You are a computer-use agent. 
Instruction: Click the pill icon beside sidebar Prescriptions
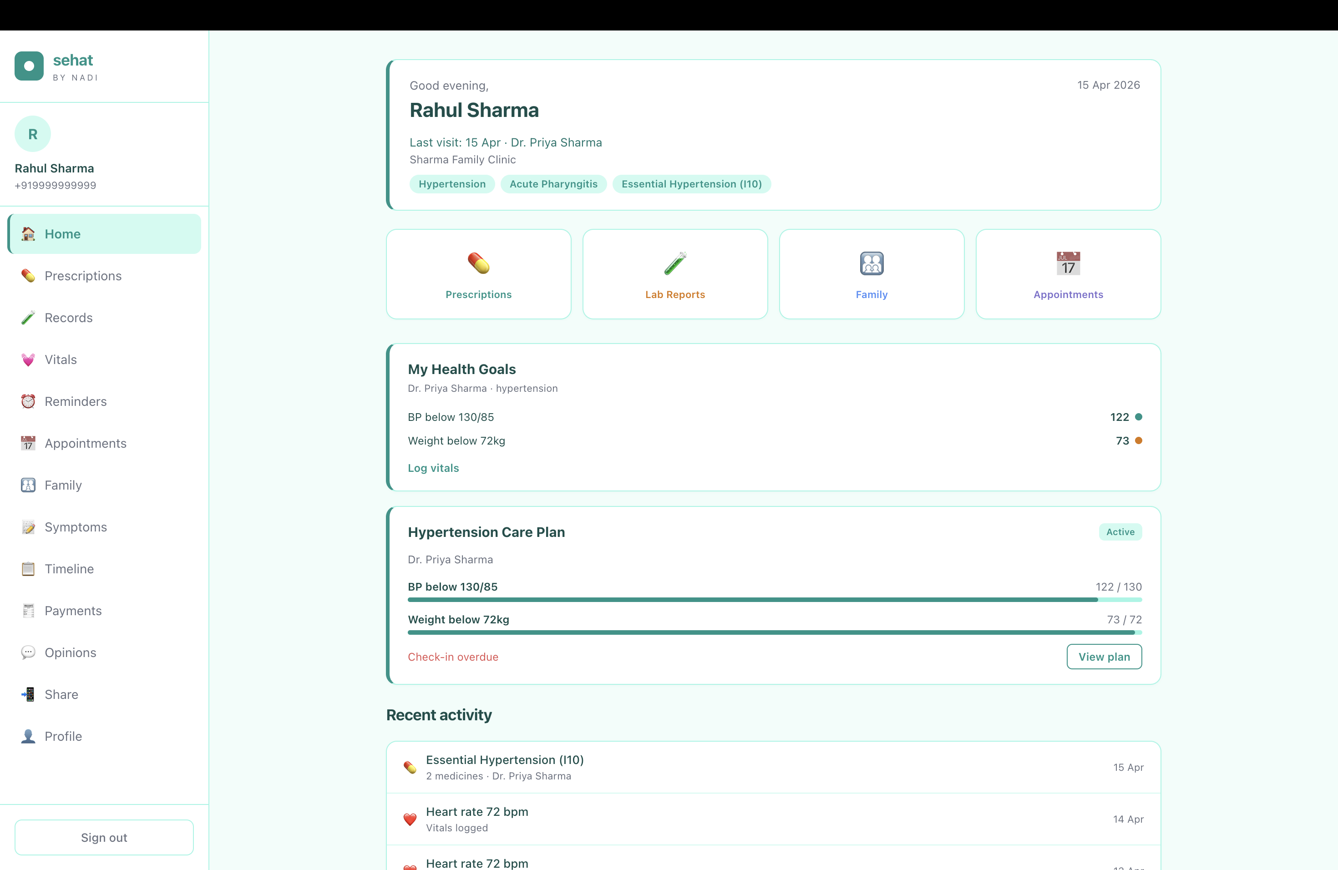click(28, 276)
